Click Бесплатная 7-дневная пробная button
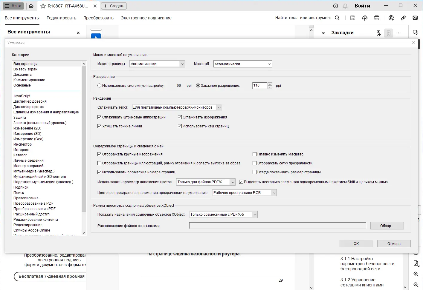 50,277
